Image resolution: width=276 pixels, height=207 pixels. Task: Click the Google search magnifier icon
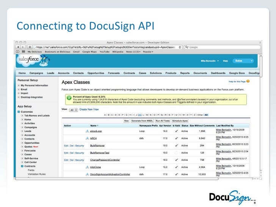[187, 47]
